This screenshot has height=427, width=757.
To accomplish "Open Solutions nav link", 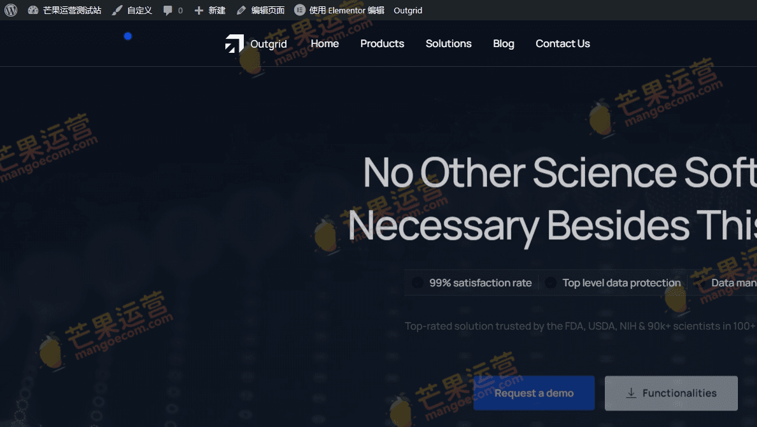I will click(448, 43).
